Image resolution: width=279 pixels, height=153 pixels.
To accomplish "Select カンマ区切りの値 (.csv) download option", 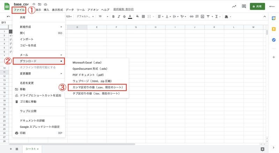I will (x=97, y=87).
